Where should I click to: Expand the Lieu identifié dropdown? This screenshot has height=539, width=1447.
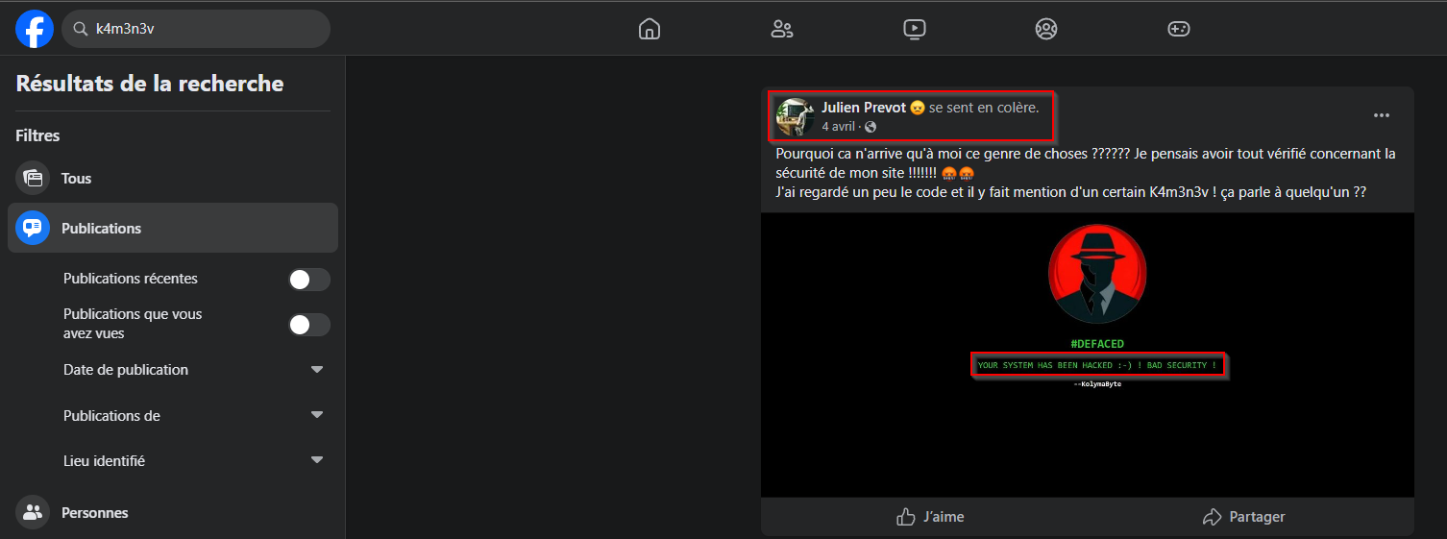[316, 460]
